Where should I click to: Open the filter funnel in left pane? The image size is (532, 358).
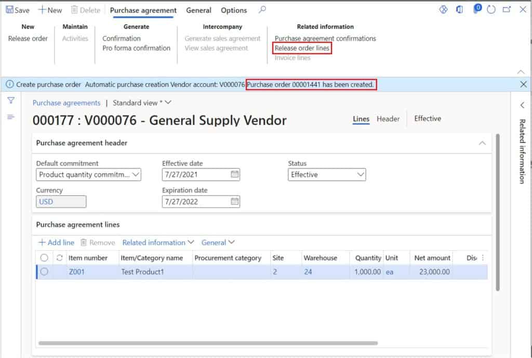click(x=10, y=100)
